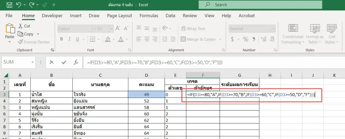Open the Help tab
The height and width of the screenshot is (139, 345).
[226, 15]
